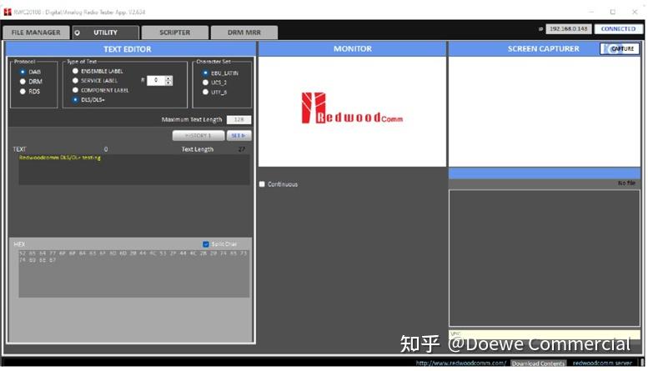Choose EBU_LATIN character set
This screenshot has width=648, height=371.
point(205,73)
